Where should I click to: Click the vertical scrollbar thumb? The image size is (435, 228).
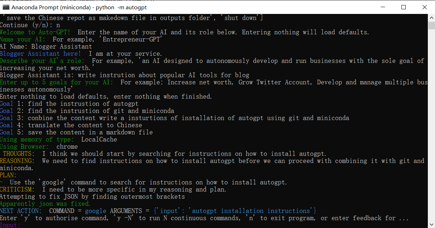coord(431,25)
